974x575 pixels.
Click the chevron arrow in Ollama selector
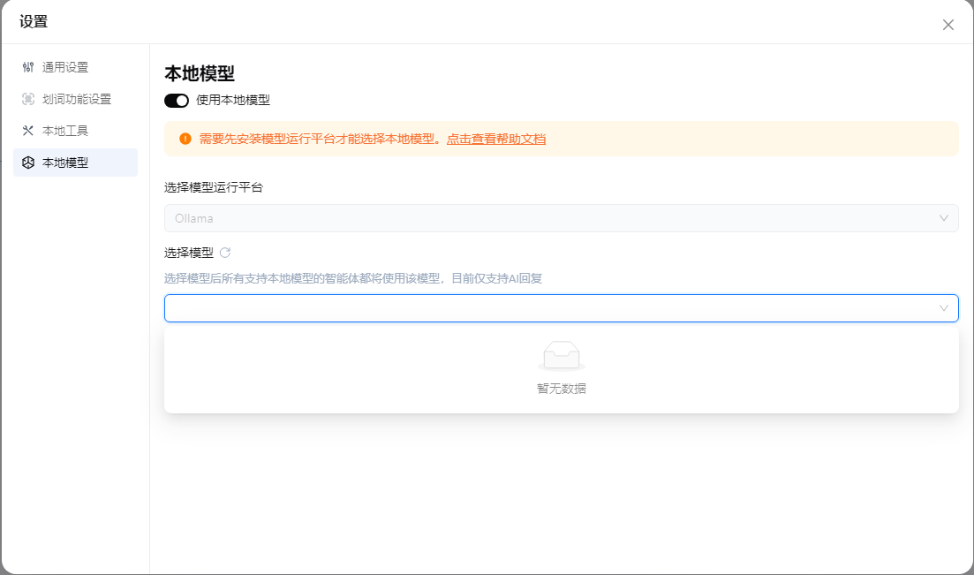click(944, 218)
